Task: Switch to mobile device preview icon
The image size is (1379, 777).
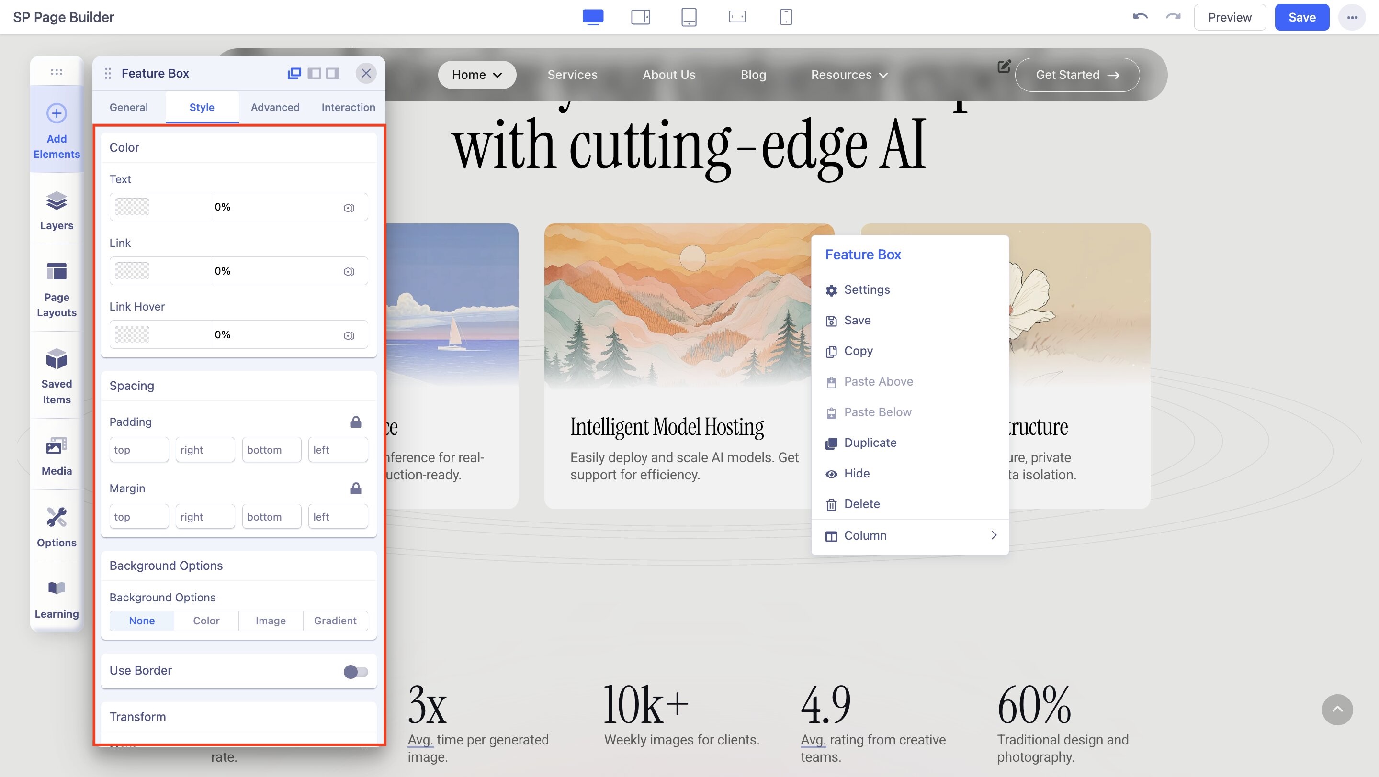Action: coord(785,17)
